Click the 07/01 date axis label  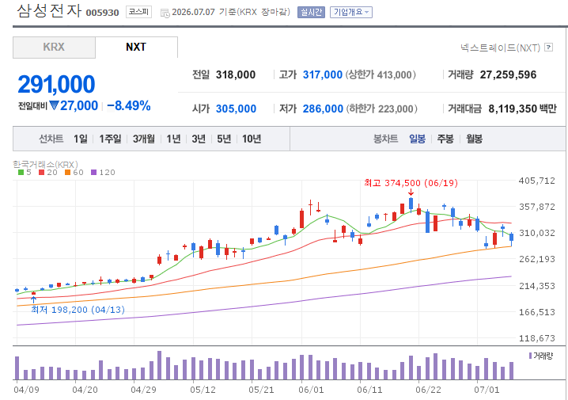click(x=487, y=390)
